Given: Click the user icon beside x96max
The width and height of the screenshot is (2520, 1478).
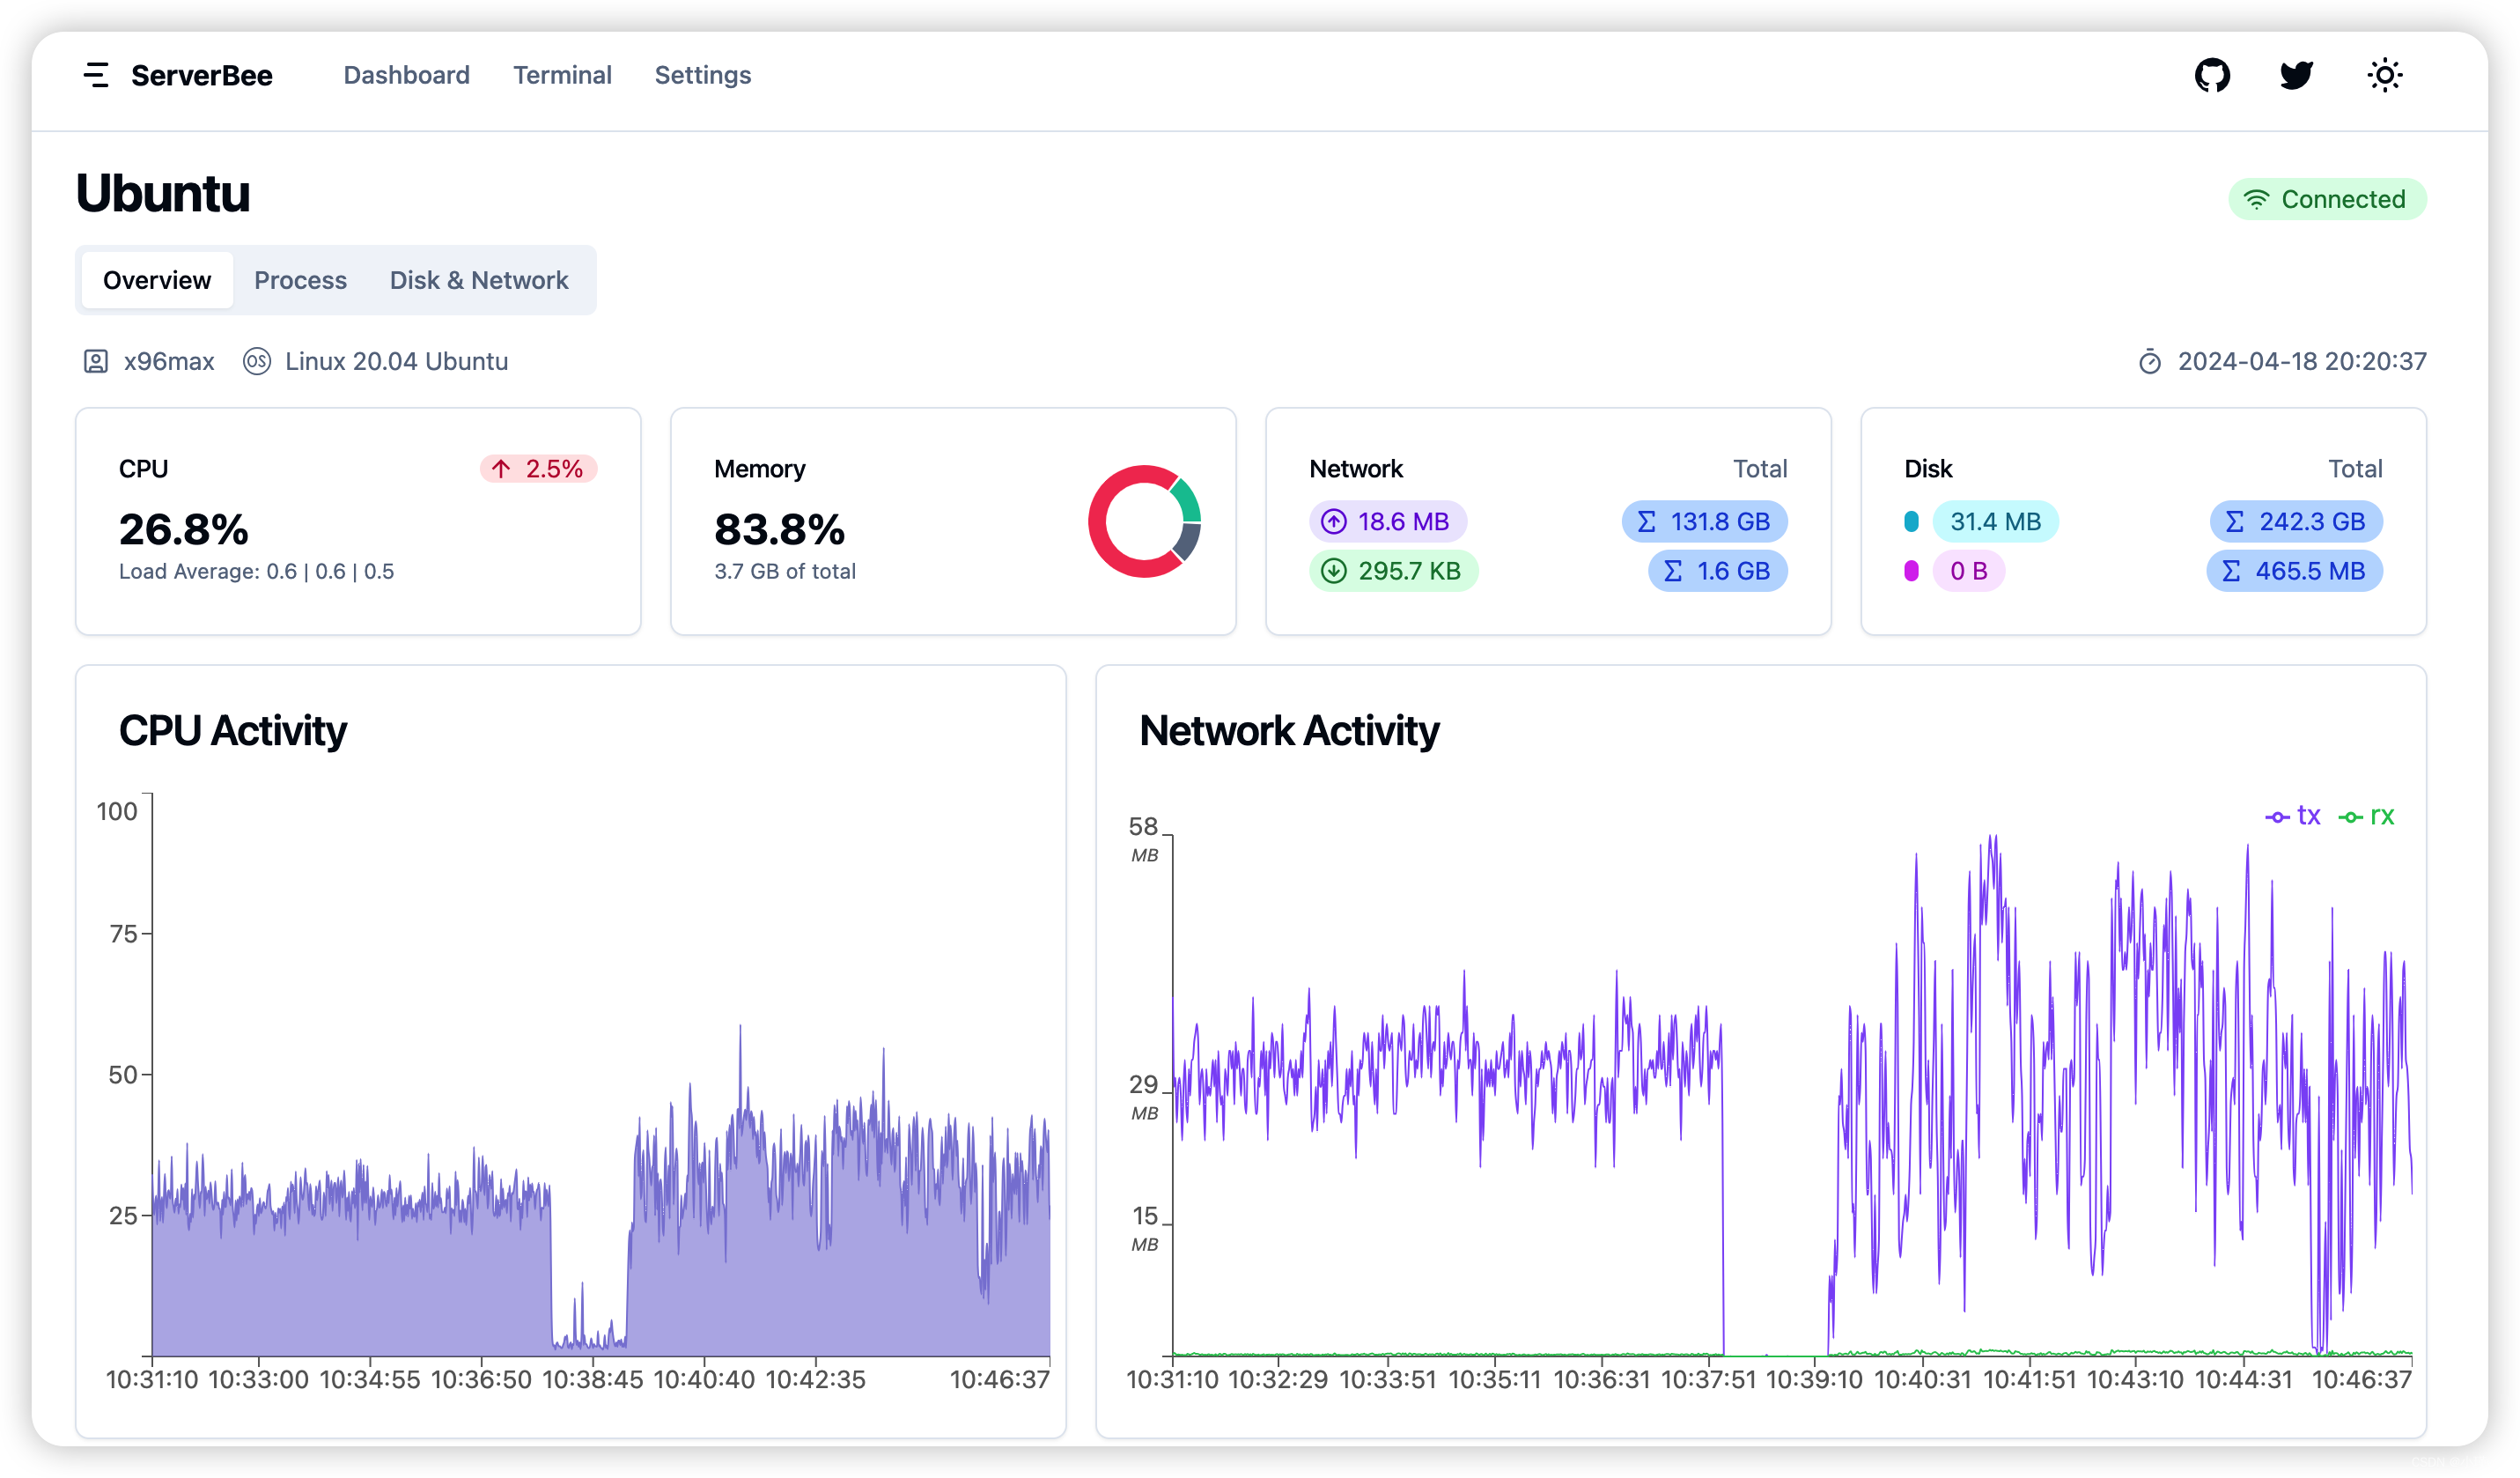Looking at the screenshot, I should tap(96, 361).
